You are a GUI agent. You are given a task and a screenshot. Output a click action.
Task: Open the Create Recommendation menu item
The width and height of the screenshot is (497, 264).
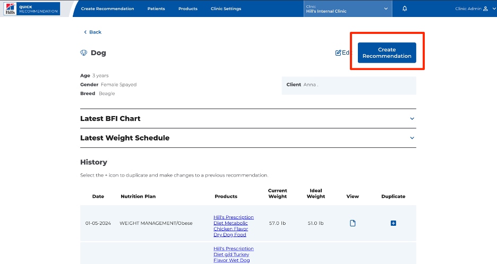(107, 8)
